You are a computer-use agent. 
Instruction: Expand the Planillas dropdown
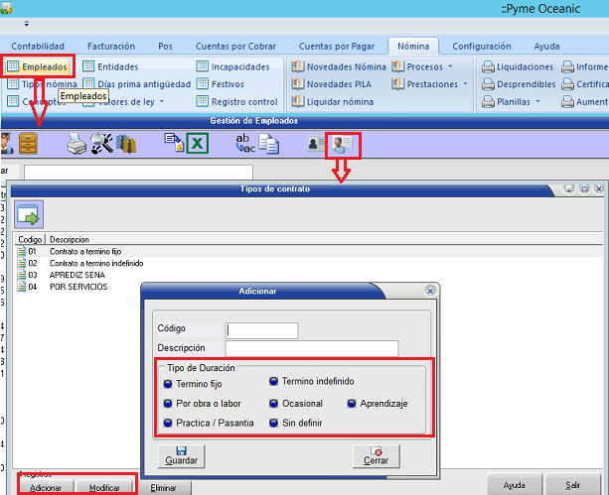518,102
